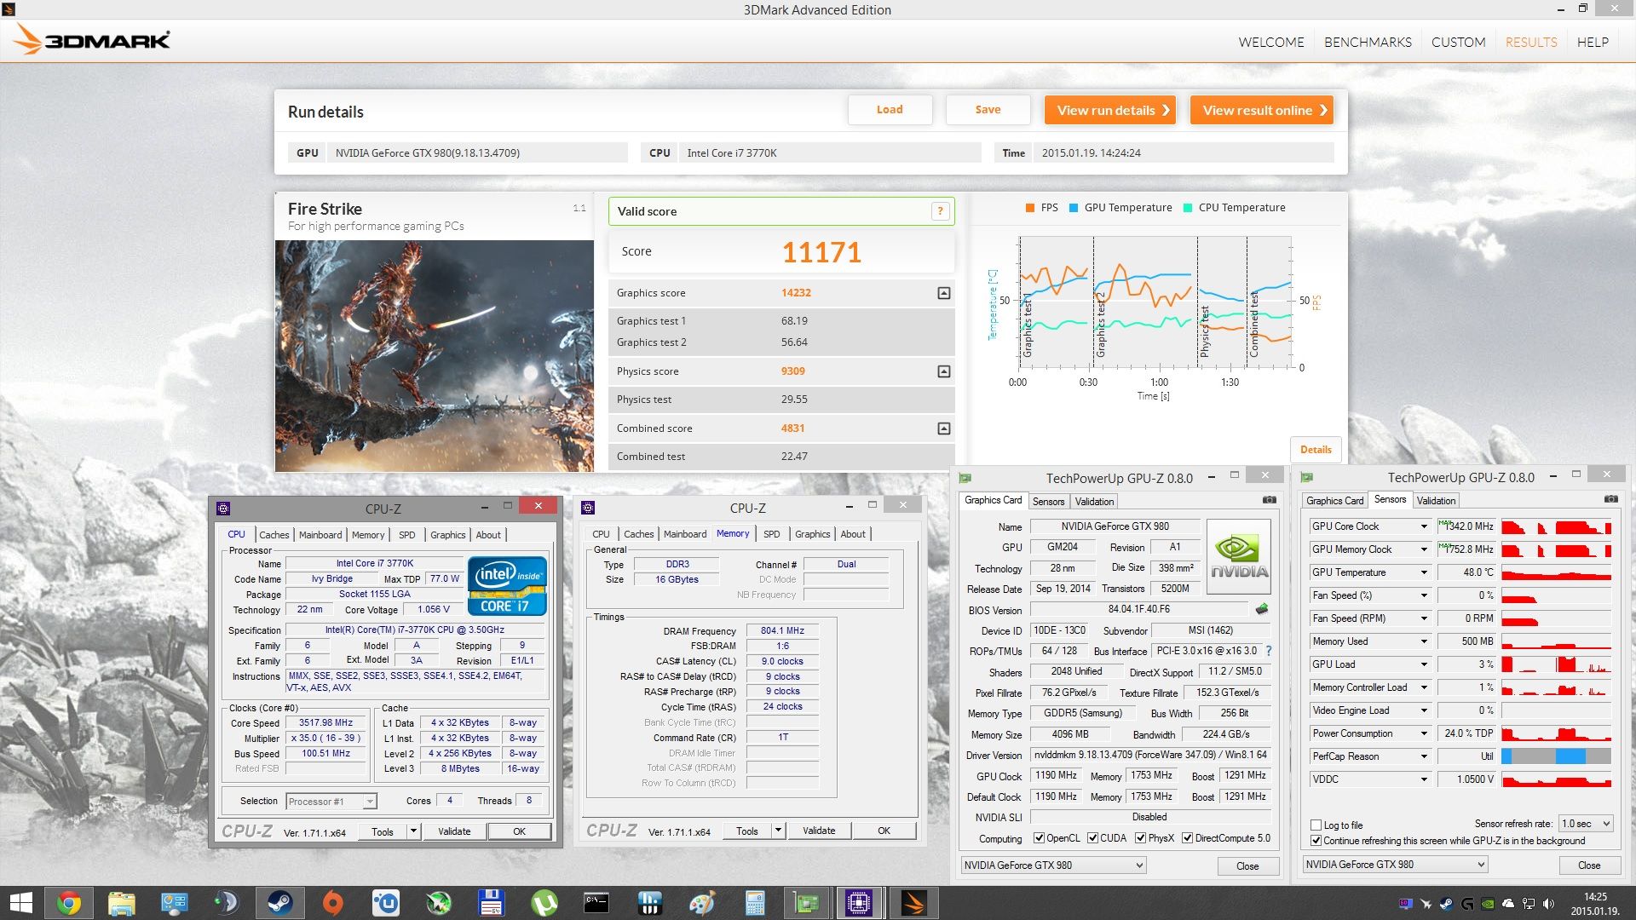Switch to CPU-Z taskbar icon
Image resolution: width=1636 pixels, height=920 pixels.
859,903
